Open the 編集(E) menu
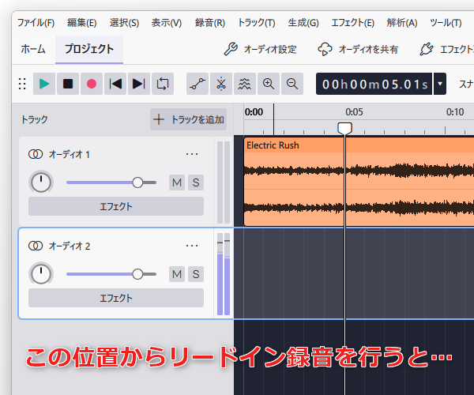 coord(81,23)
